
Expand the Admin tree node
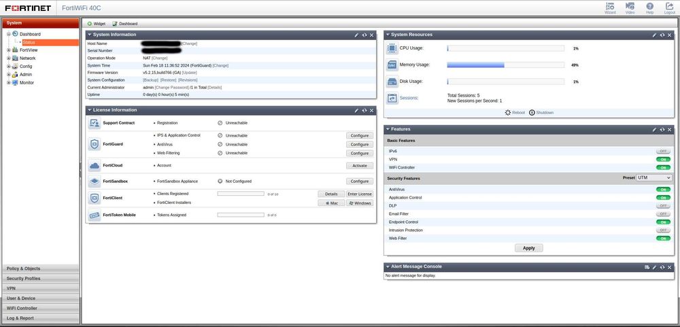pos(8,75)
